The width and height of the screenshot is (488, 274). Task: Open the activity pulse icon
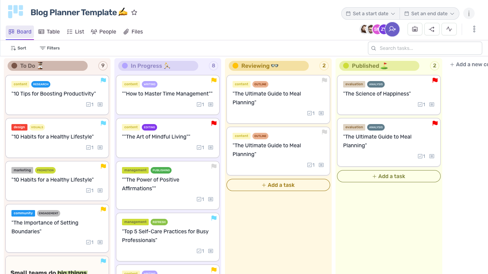pos(449,29)
